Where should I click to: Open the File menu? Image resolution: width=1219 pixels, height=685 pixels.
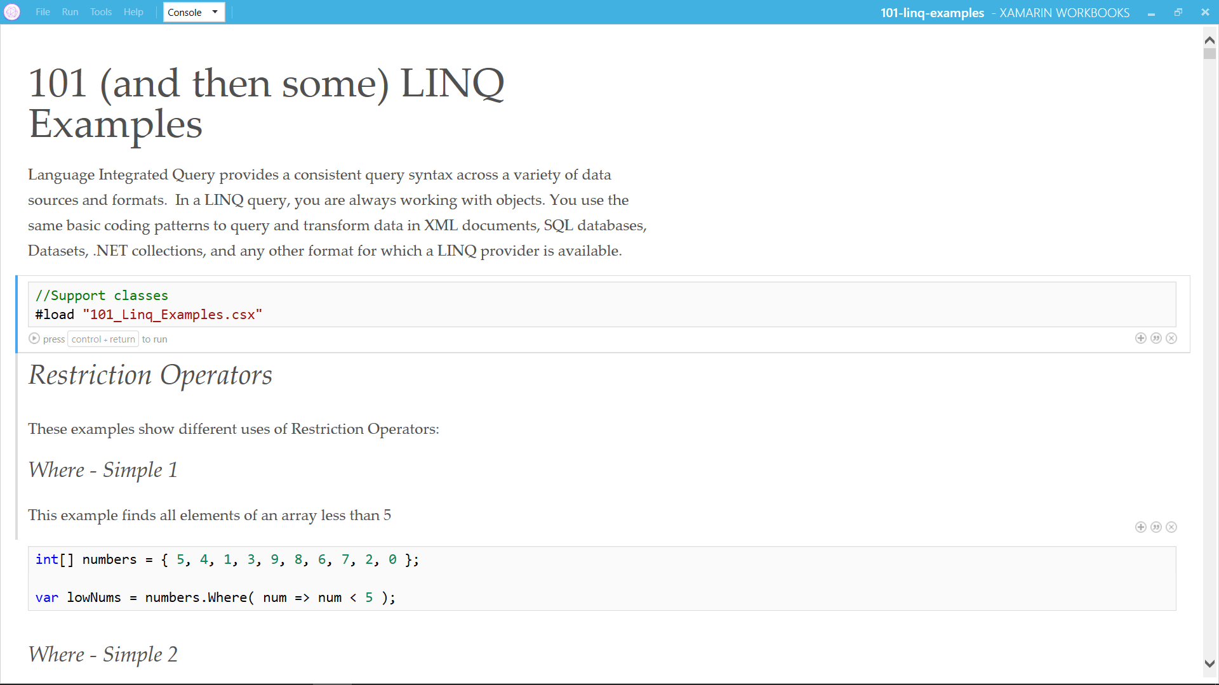[x=43, y=12]
